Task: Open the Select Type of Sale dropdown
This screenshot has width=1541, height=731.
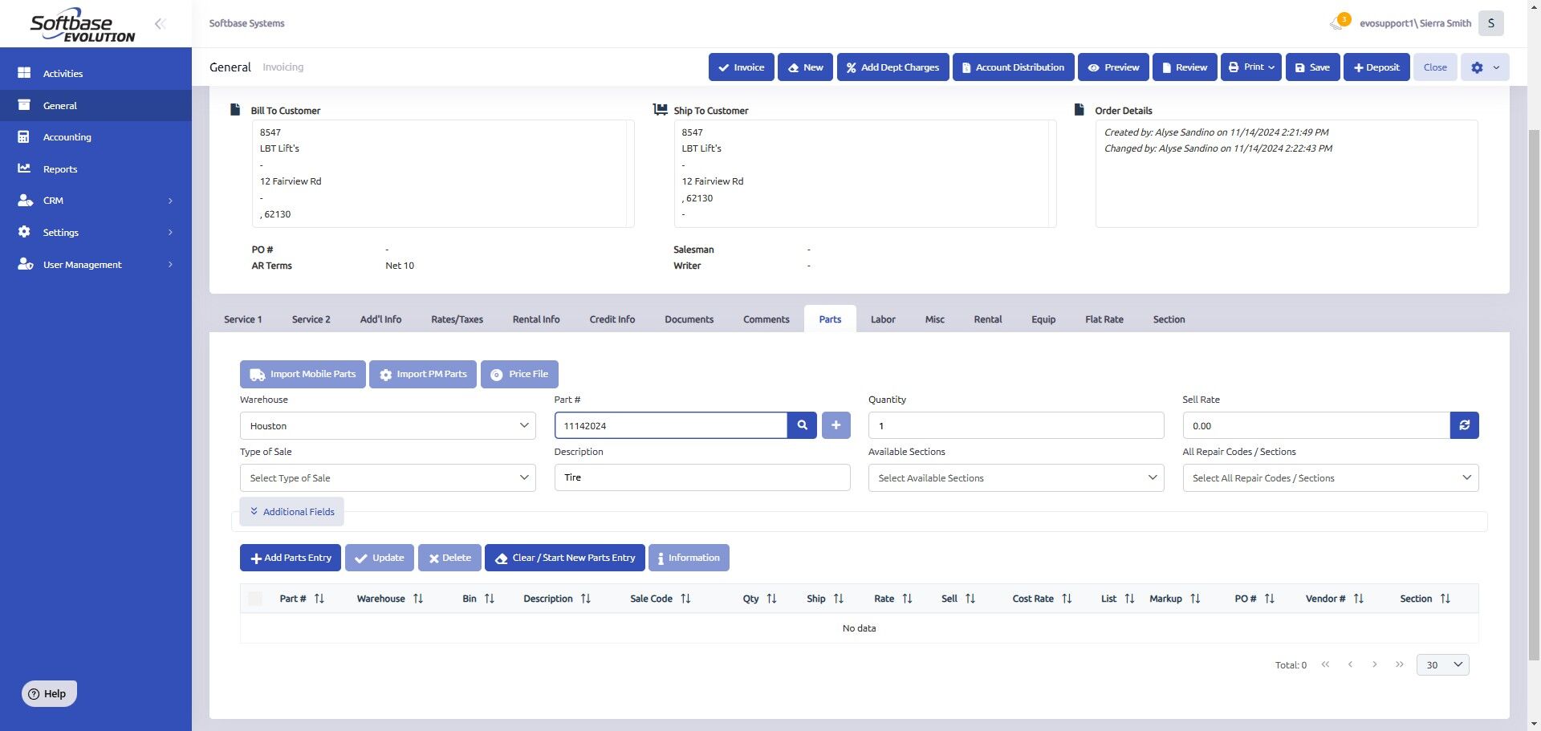Action: click(388, 477)
